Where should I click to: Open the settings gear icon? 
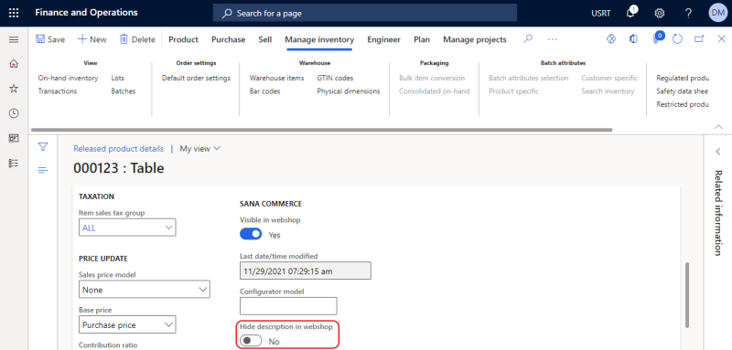(659, 13)
